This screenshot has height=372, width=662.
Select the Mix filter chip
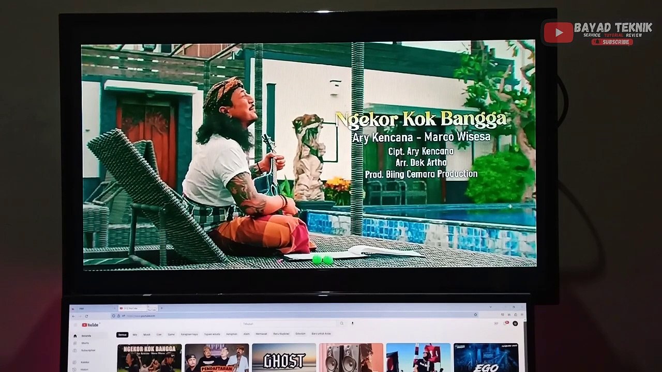pos(135,334)
